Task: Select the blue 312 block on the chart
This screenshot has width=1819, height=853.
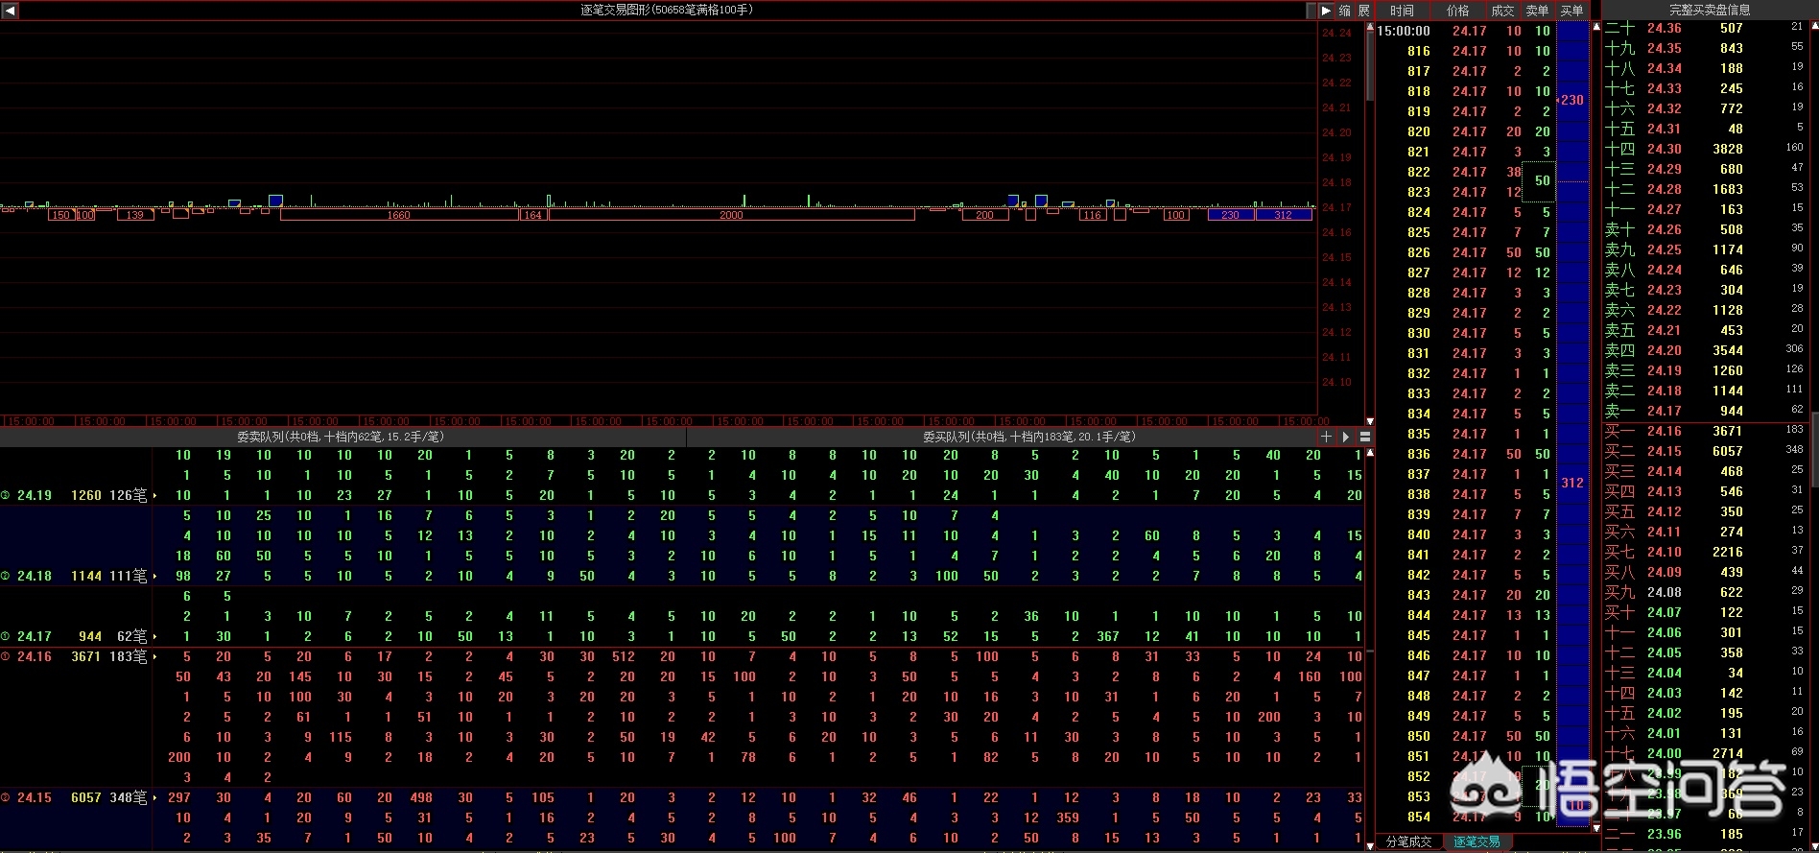Action: [x=1284, y=215]
